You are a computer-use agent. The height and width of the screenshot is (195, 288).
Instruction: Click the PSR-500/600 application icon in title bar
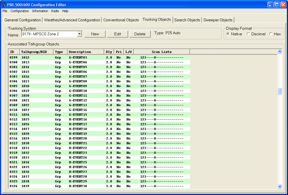click(x=4, y=5)
